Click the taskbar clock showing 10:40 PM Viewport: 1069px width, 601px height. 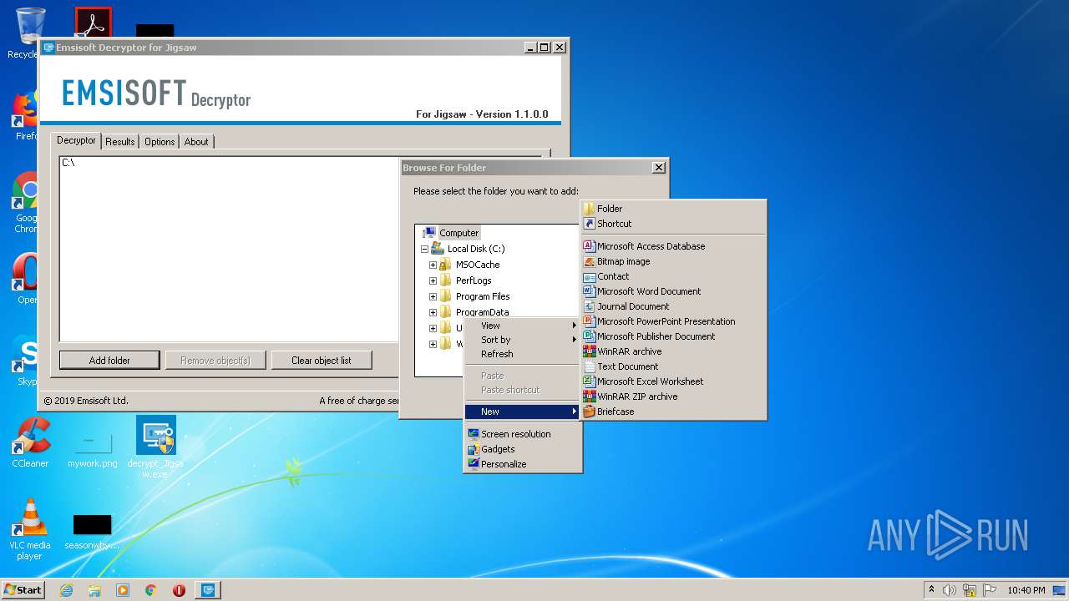(x=1026, y=590)
